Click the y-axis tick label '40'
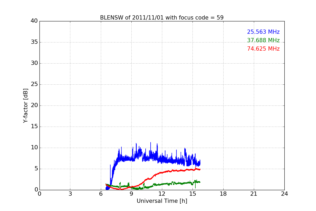The height and width of the screenshot is (211, 316). coord(34,21)
